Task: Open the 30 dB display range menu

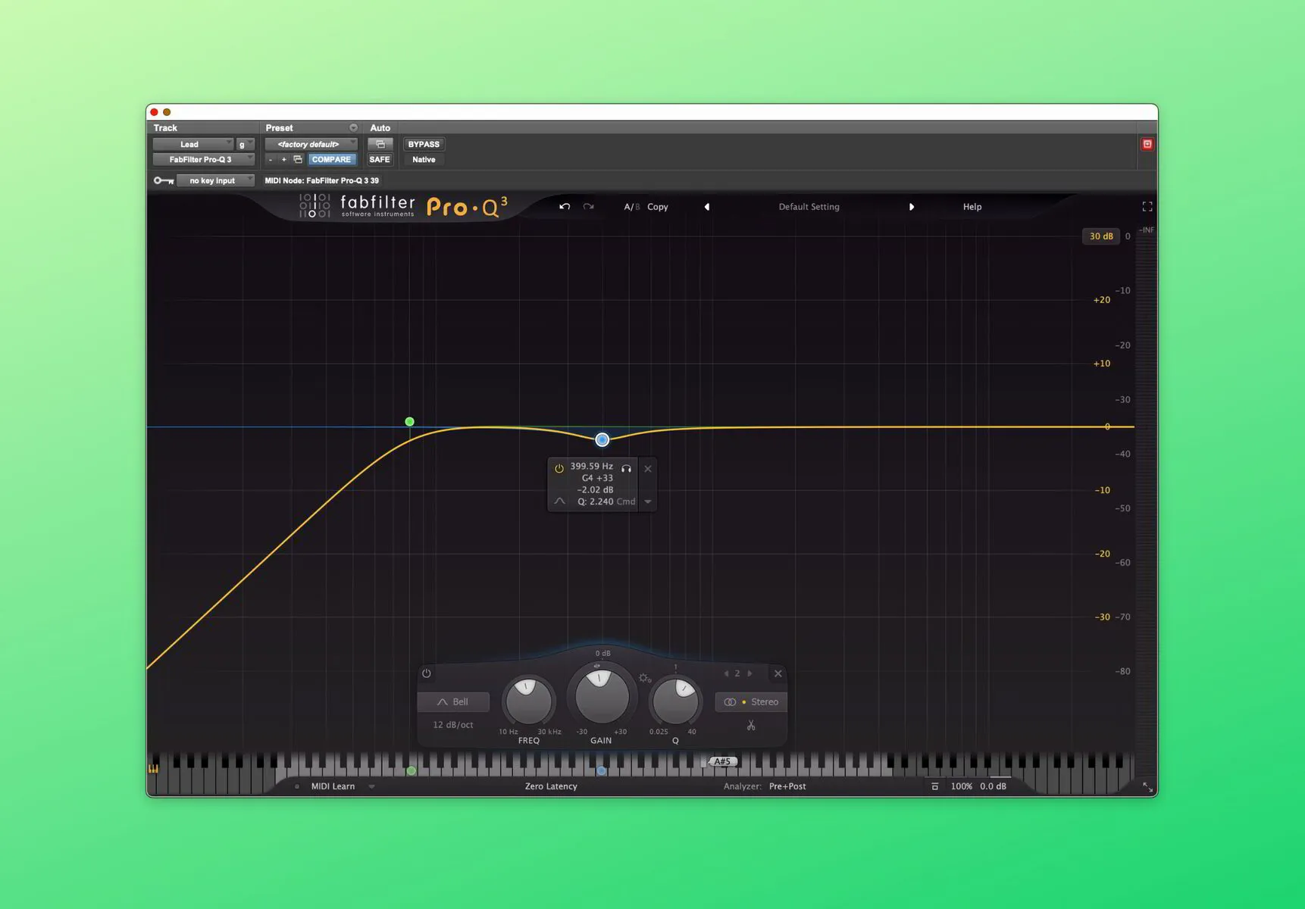Action: (1101, 236)
